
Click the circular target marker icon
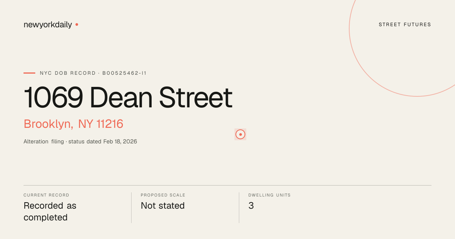(240, 134)
